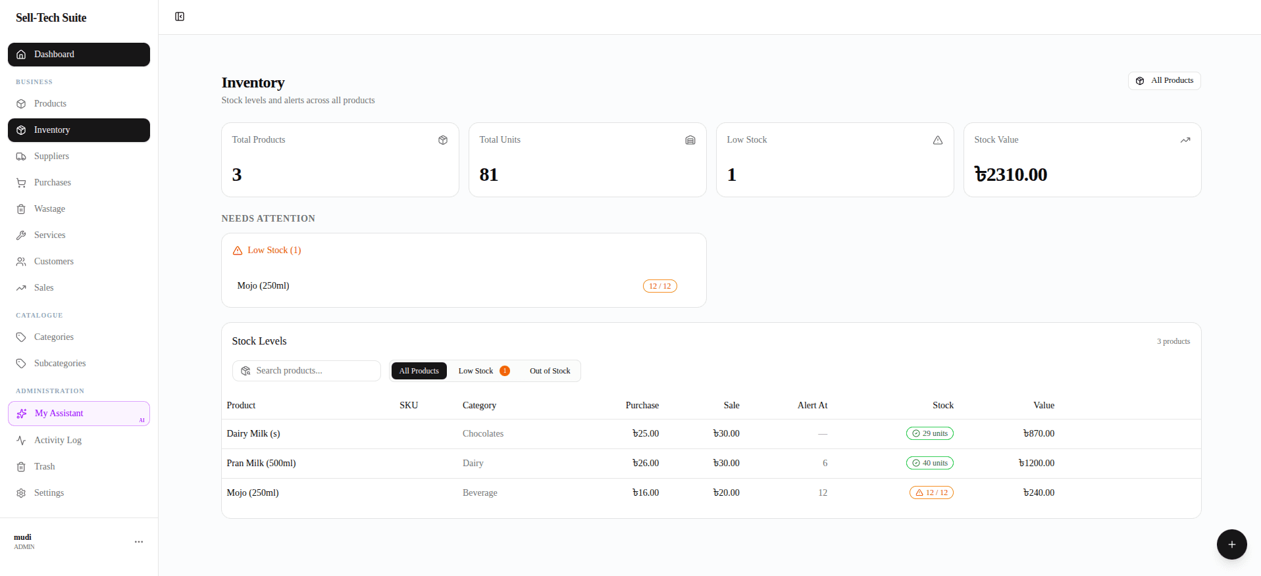Click the Beverage category cell

480,493
